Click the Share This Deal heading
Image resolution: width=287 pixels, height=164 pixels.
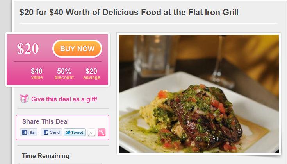point(45,121)
